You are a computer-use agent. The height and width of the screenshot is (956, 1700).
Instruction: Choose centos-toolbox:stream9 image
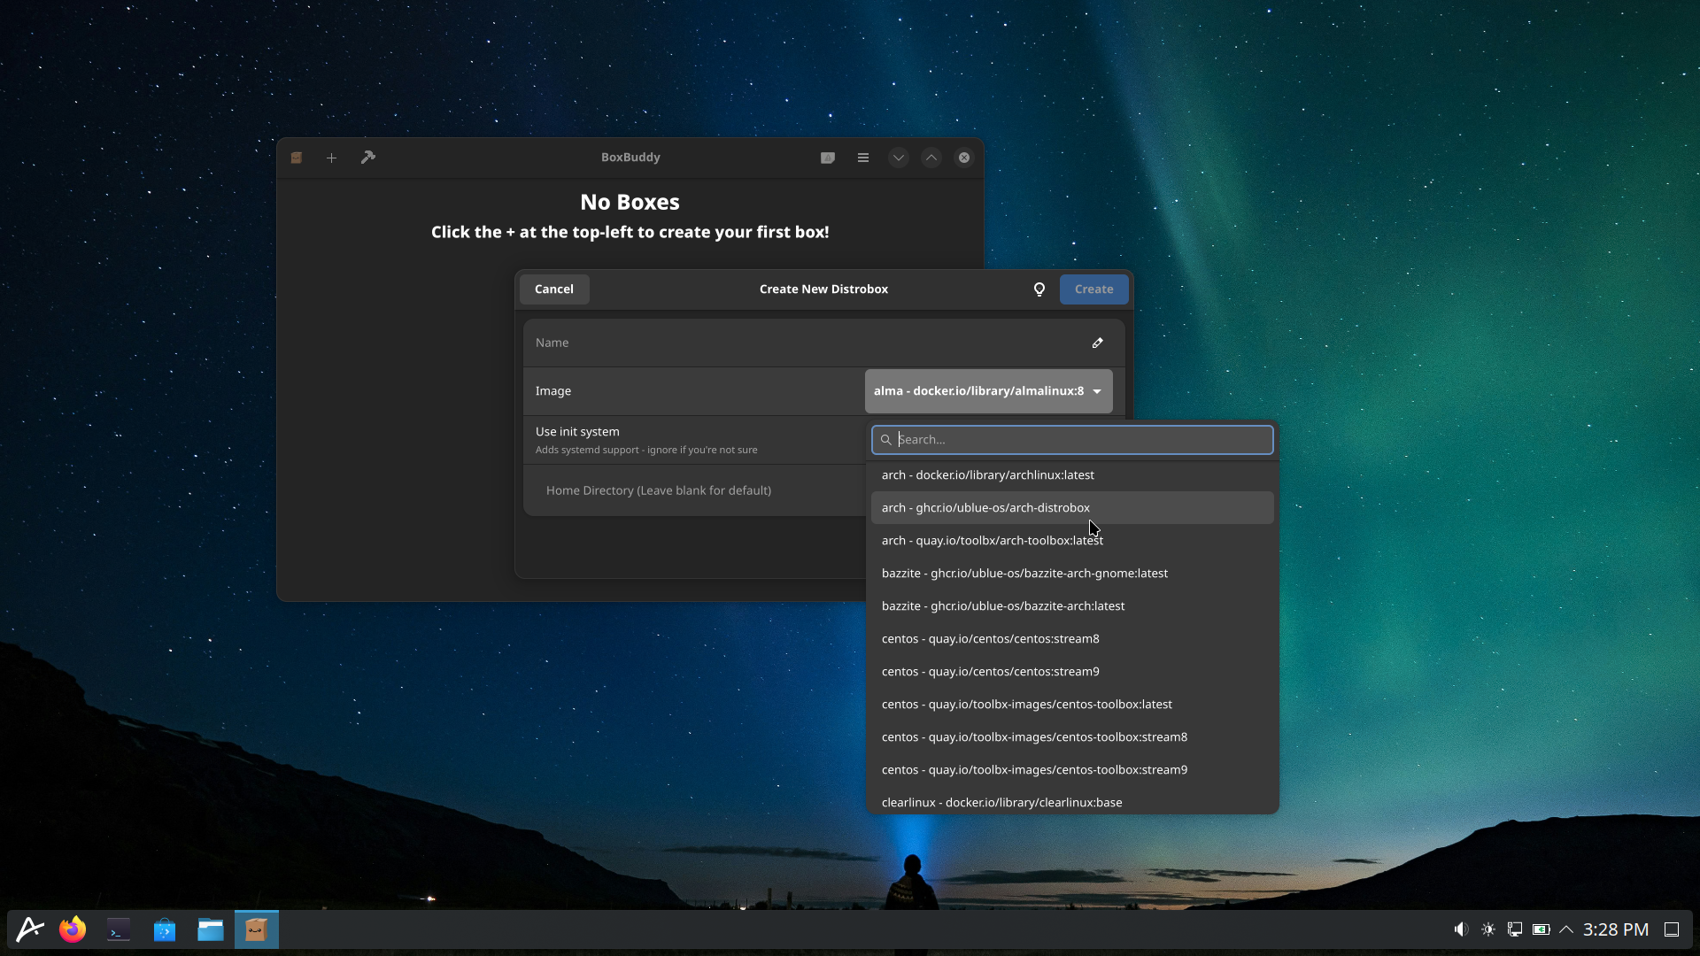[x=1072, y=770]
